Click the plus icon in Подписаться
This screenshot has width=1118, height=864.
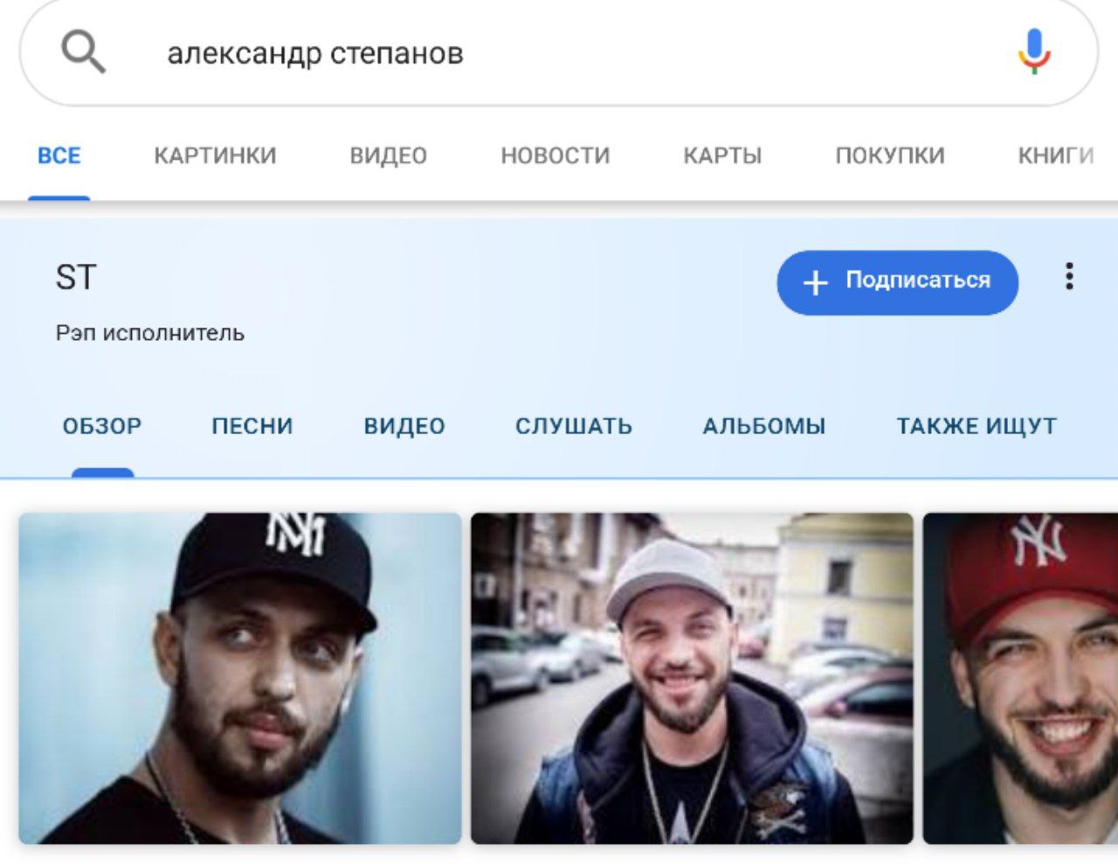click(x=815, y=282)
